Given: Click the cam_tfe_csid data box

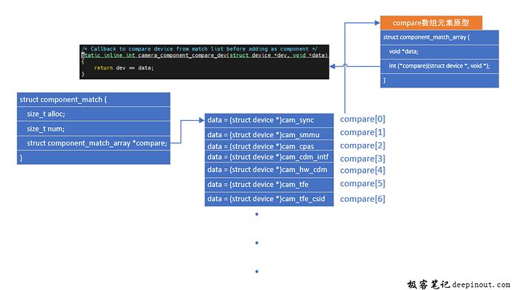Looking at the screenshot, I should coord(269,200).
